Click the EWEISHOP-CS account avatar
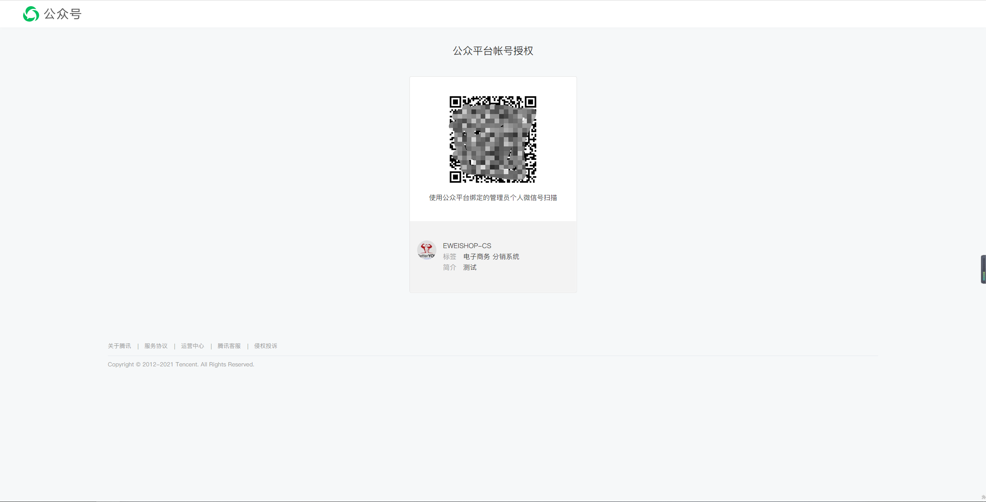Image resolution: width=986 pixels, height=502 pixels. (426, 250)
